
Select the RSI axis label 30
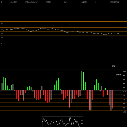tap(2, 37)
